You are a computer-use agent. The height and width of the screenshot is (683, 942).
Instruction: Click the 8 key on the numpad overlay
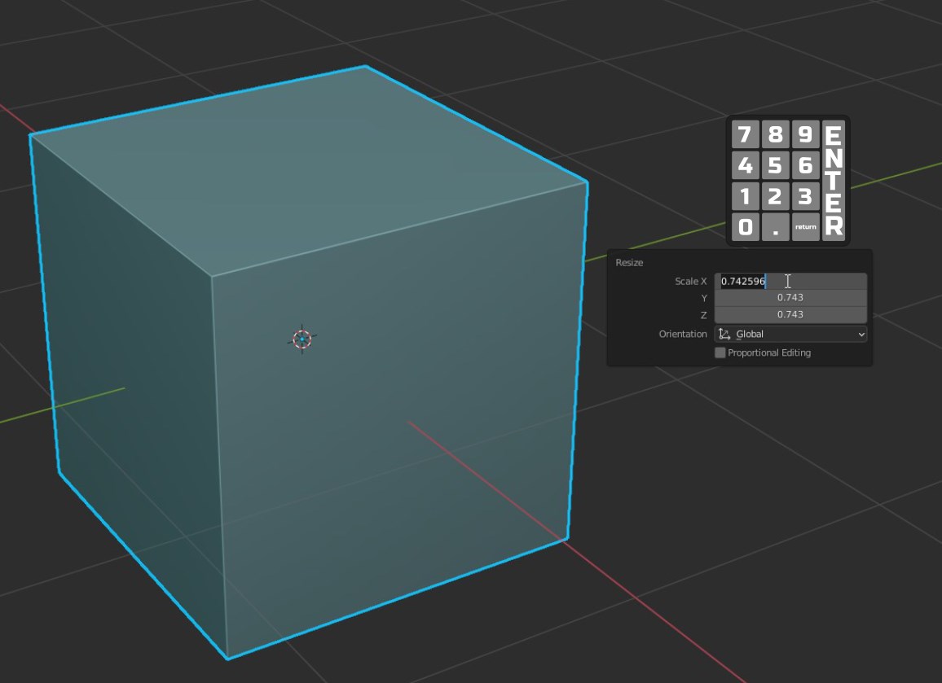[x=776, y=134]
